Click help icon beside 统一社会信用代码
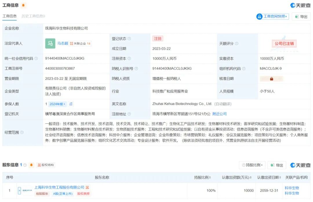The height and width of the screenshot is (202, 313). (x=36, y=59)
